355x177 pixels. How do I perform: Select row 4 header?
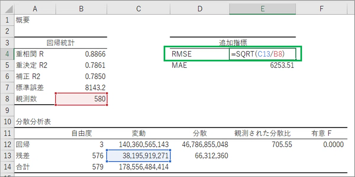(8, 54)
